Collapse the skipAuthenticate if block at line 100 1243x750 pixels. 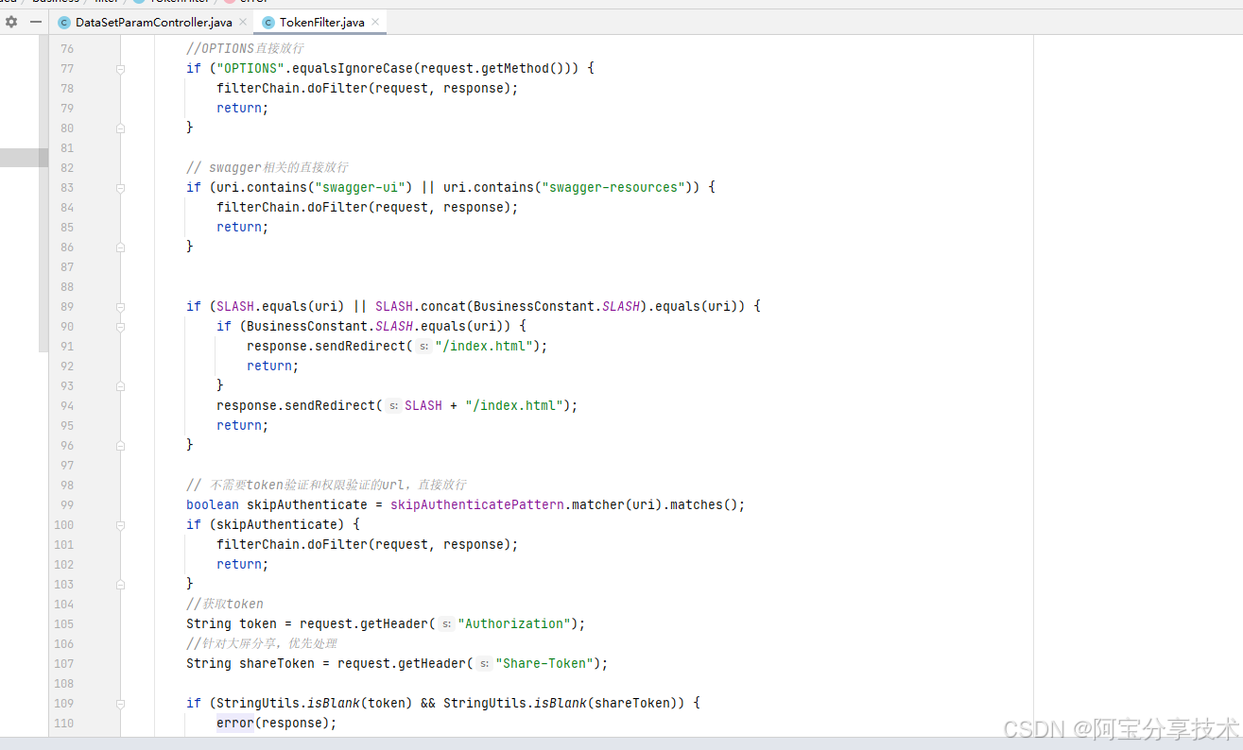(x=120, y=525)
